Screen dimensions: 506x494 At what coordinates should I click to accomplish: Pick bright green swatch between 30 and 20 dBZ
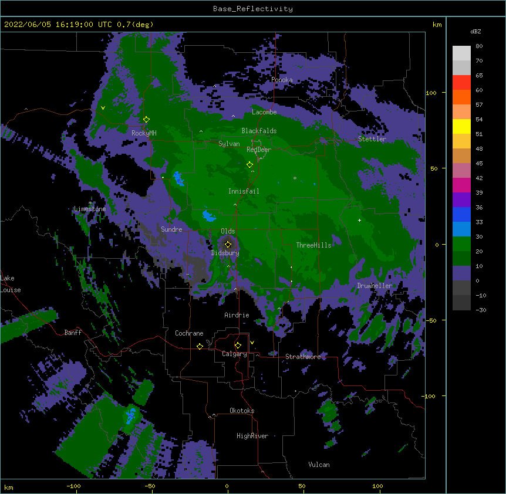461,244
